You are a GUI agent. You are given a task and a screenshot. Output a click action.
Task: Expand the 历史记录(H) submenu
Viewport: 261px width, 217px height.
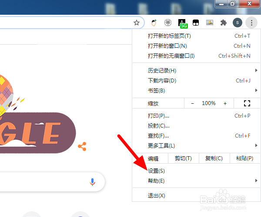[x=197, y=71]
